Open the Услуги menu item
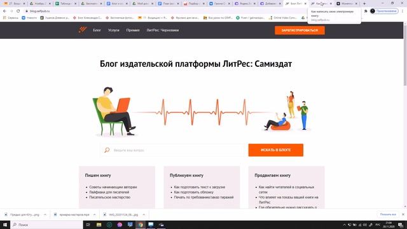Image resolution: width=407 pixels, height=229 pixels. click(x=113, y=30)
